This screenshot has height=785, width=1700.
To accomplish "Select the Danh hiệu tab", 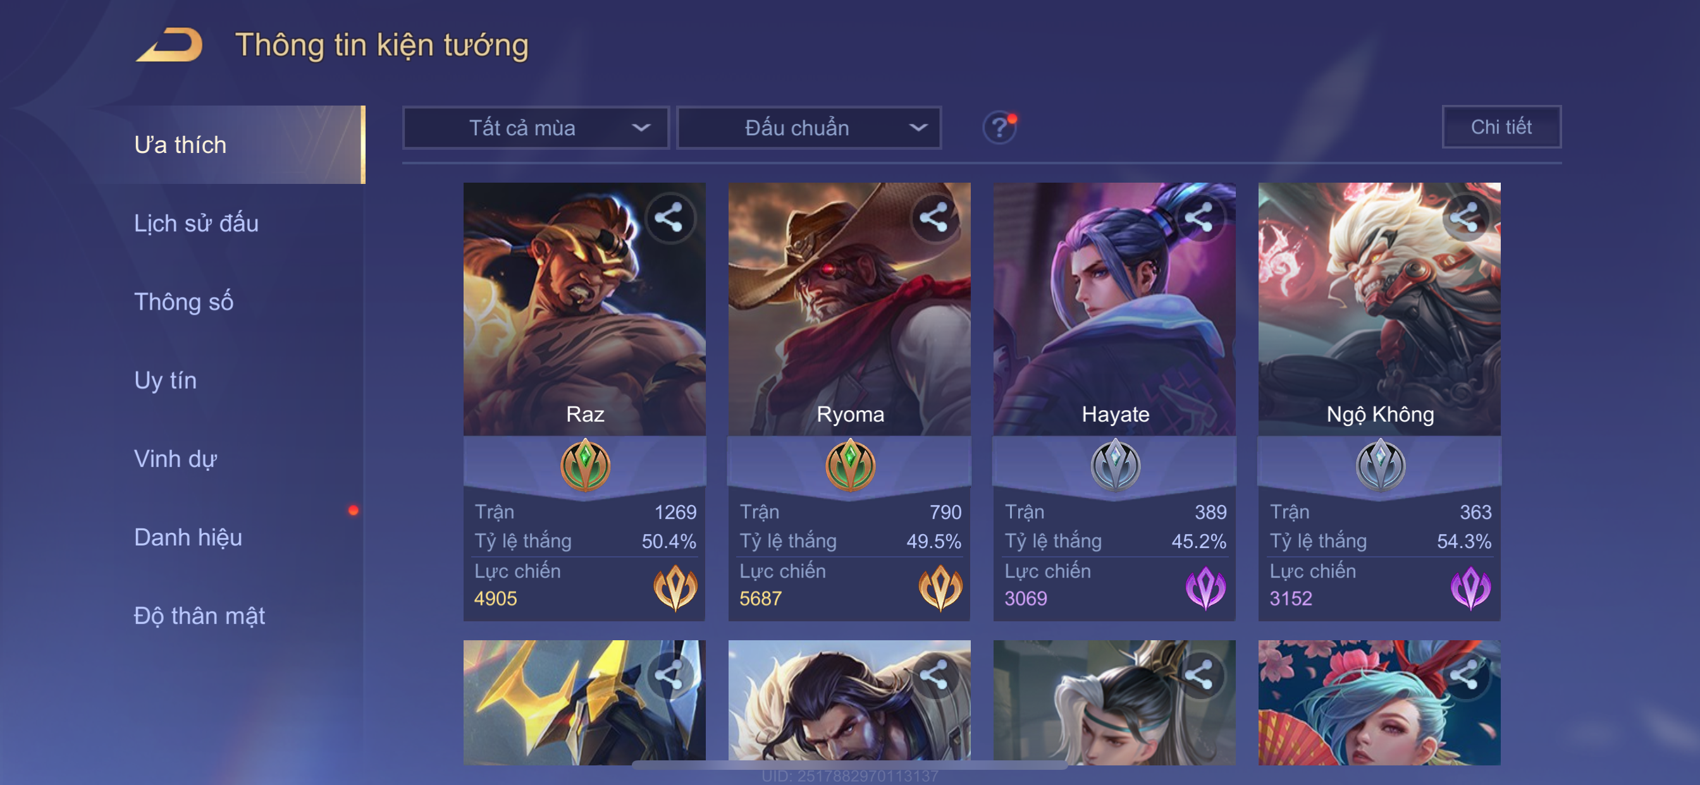I will pyautogui.click(x=188, y=537).
